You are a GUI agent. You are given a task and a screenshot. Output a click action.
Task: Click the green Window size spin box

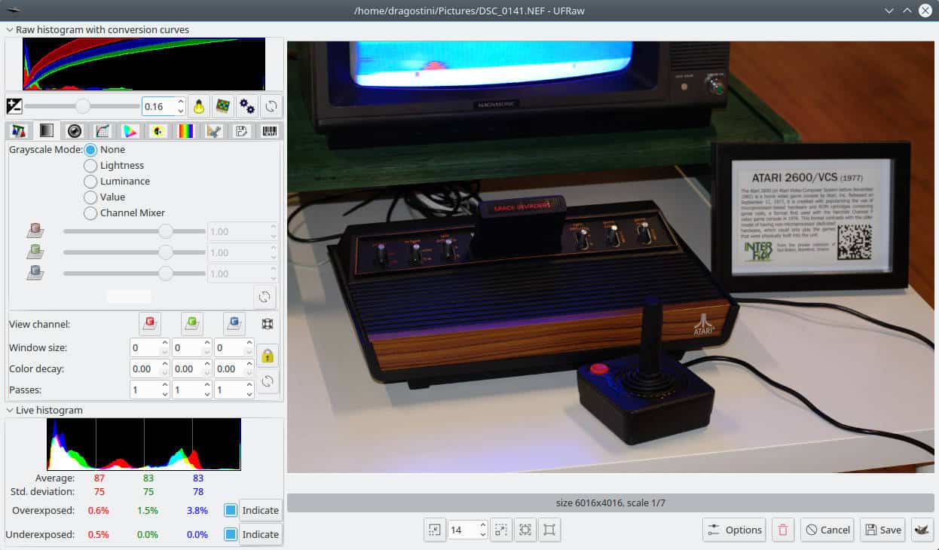(192, 348)
